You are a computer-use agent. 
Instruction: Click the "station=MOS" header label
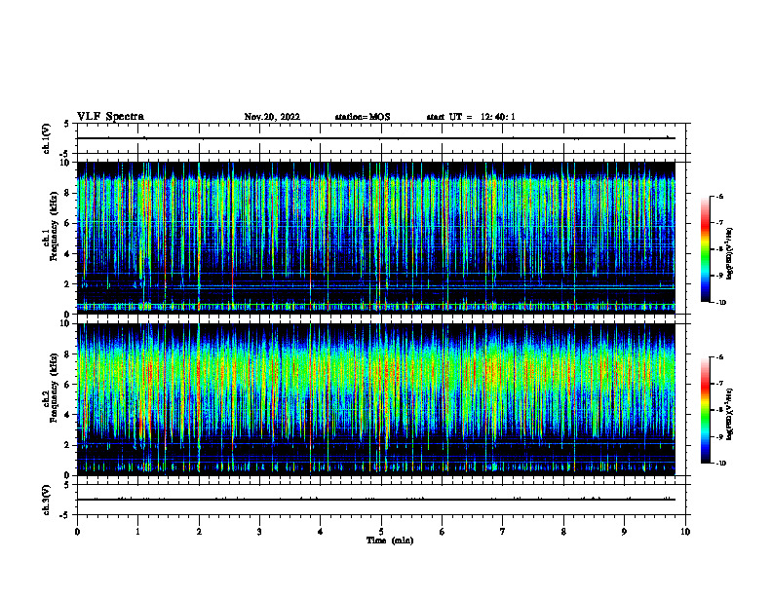(363, 117)
